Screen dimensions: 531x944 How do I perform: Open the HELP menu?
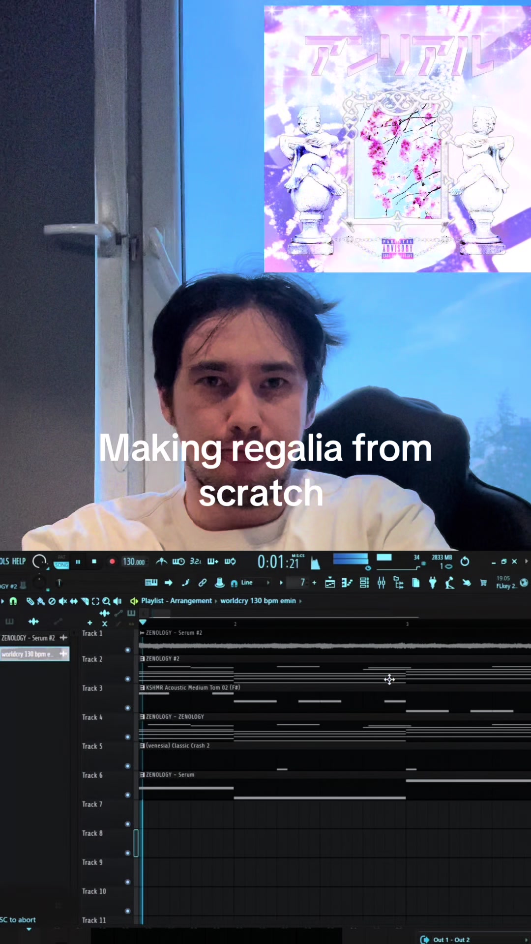pyautogui.click(x=19, y=561)
